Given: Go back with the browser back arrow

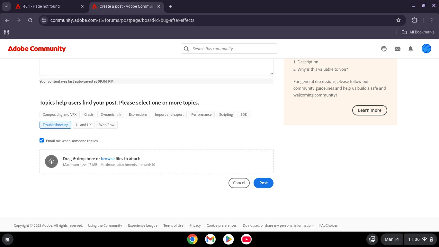Looking at the screenshot, I should point(7,20).
